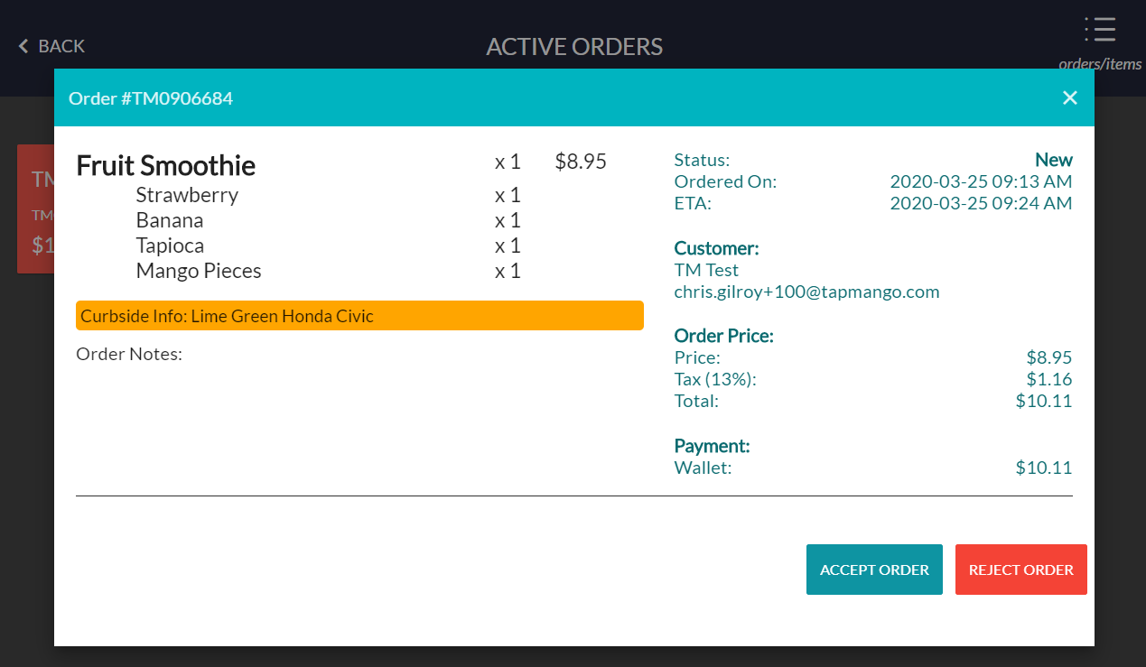Click the Order Notes area
The image size is (1146, 667).
(x=129, y=354)
